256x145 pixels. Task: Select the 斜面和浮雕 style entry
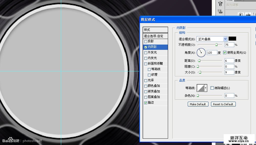pyautogui.click(x=155, y=64)
